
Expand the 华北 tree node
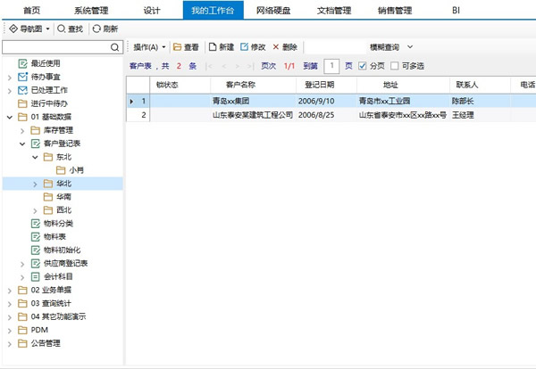36,183
